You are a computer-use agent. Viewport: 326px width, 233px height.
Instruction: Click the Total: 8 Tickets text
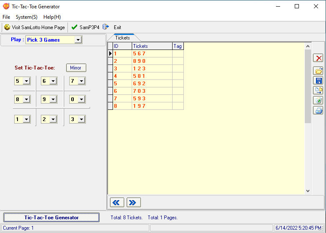(126, 218)
